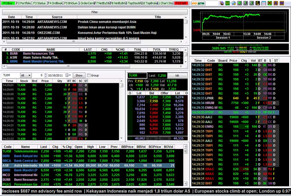Click the quantity spinner next to 0
Viewport: 291px width, 196px height.
coord(46,75)
